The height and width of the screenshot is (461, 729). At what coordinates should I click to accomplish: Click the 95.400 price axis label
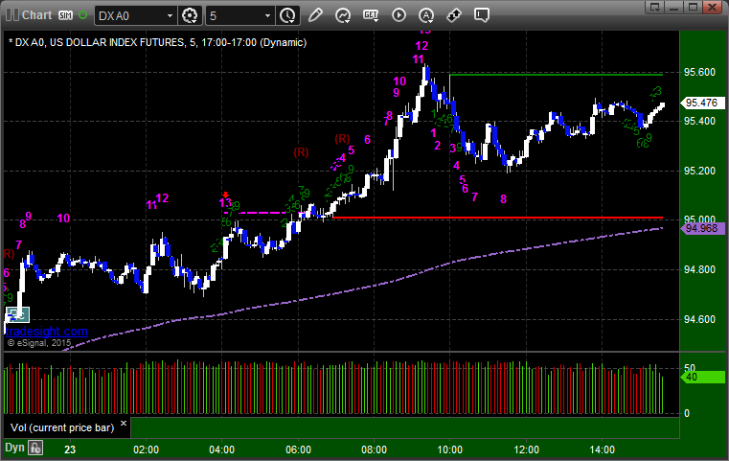click(699, 121)
